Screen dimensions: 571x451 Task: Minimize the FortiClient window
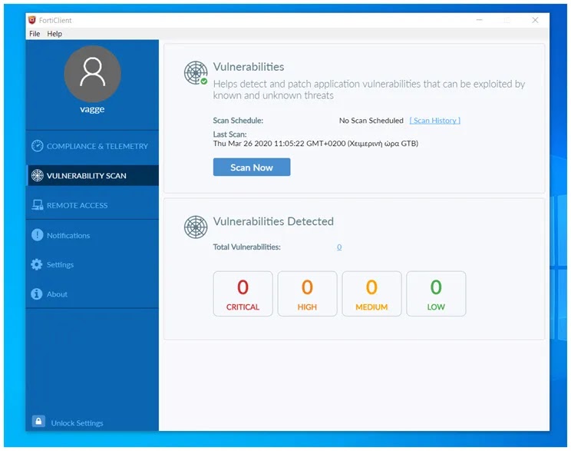pyautogui.click(x=480, y=20)
